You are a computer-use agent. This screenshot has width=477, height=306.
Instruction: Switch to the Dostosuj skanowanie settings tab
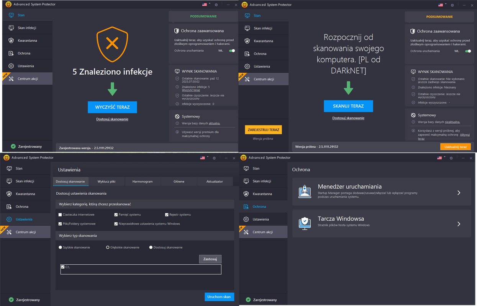[70, 181]
